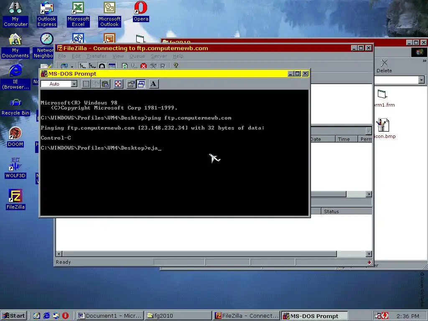
Task: Open remote path dropdown arrow in FileZilla
Action: pos(369,131)
